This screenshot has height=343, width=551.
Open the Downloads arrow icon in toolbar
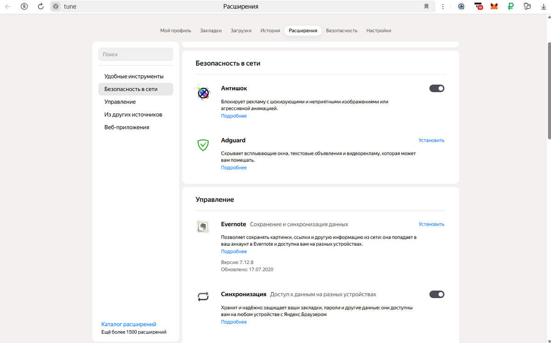pos(544,6)
